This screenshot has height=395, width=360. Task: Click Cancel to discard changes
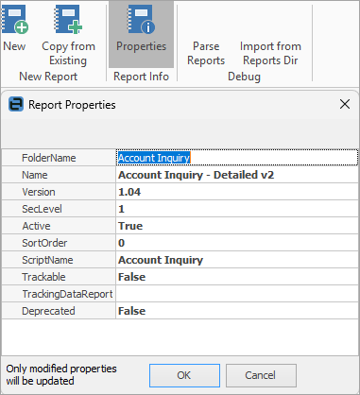pos(261,375)
